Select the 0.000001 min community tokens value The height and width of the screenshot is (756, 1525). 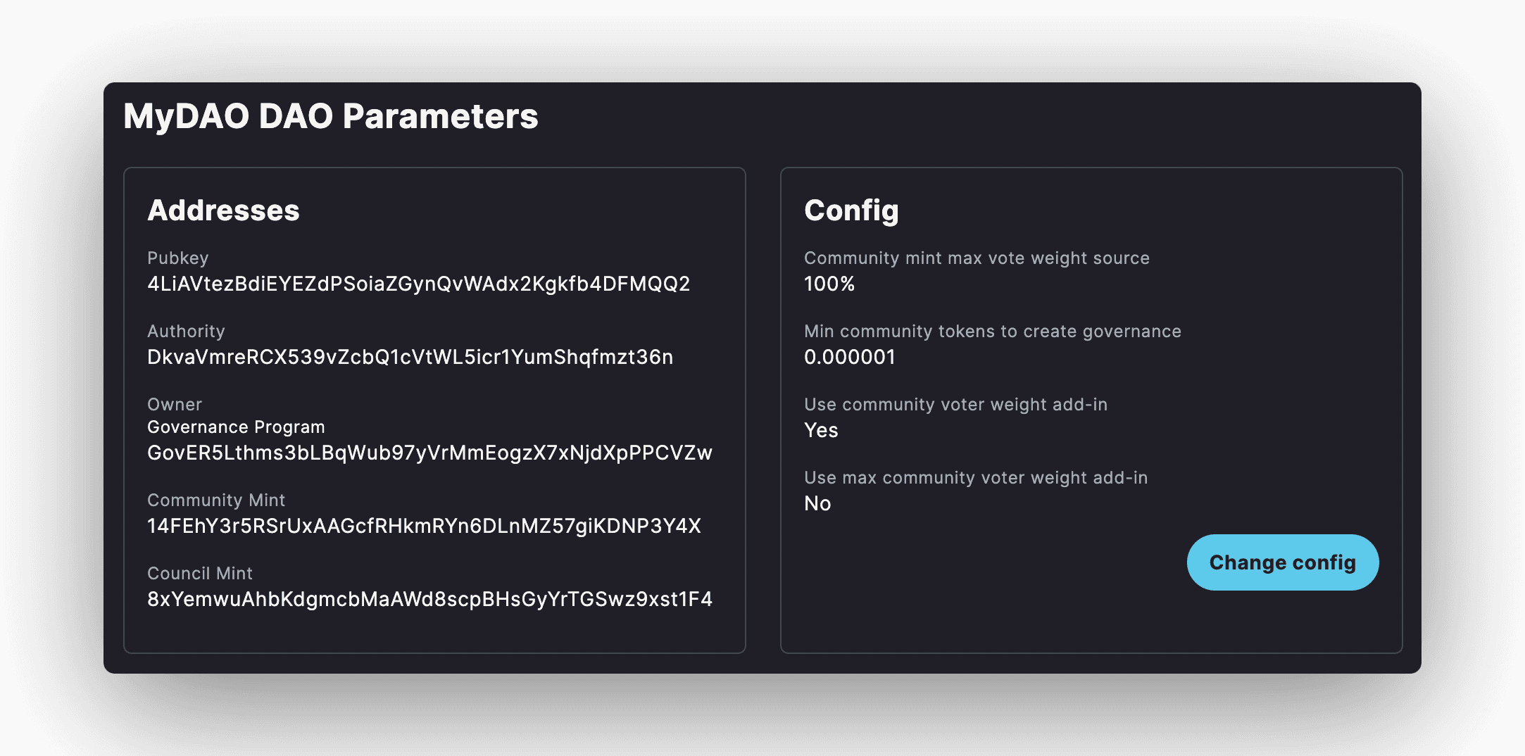click(850, 357)
